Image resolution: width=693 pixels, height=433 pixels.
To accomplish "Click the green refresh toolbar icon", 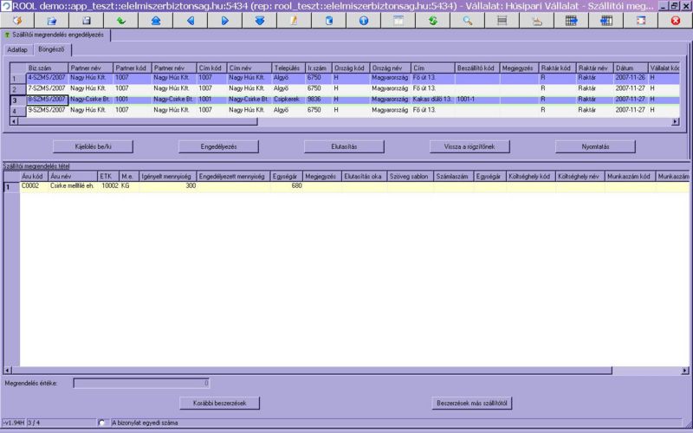I will [432, 20].
